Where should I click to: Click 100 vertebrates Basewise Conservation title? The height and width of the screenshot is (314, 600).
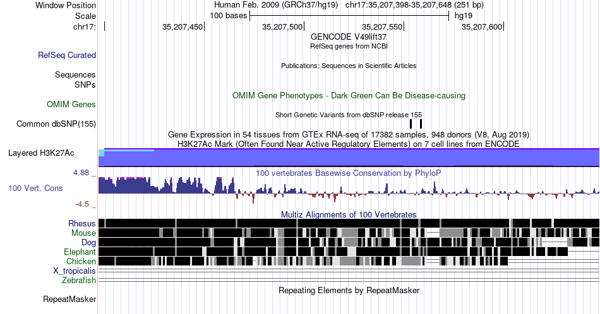349,173
